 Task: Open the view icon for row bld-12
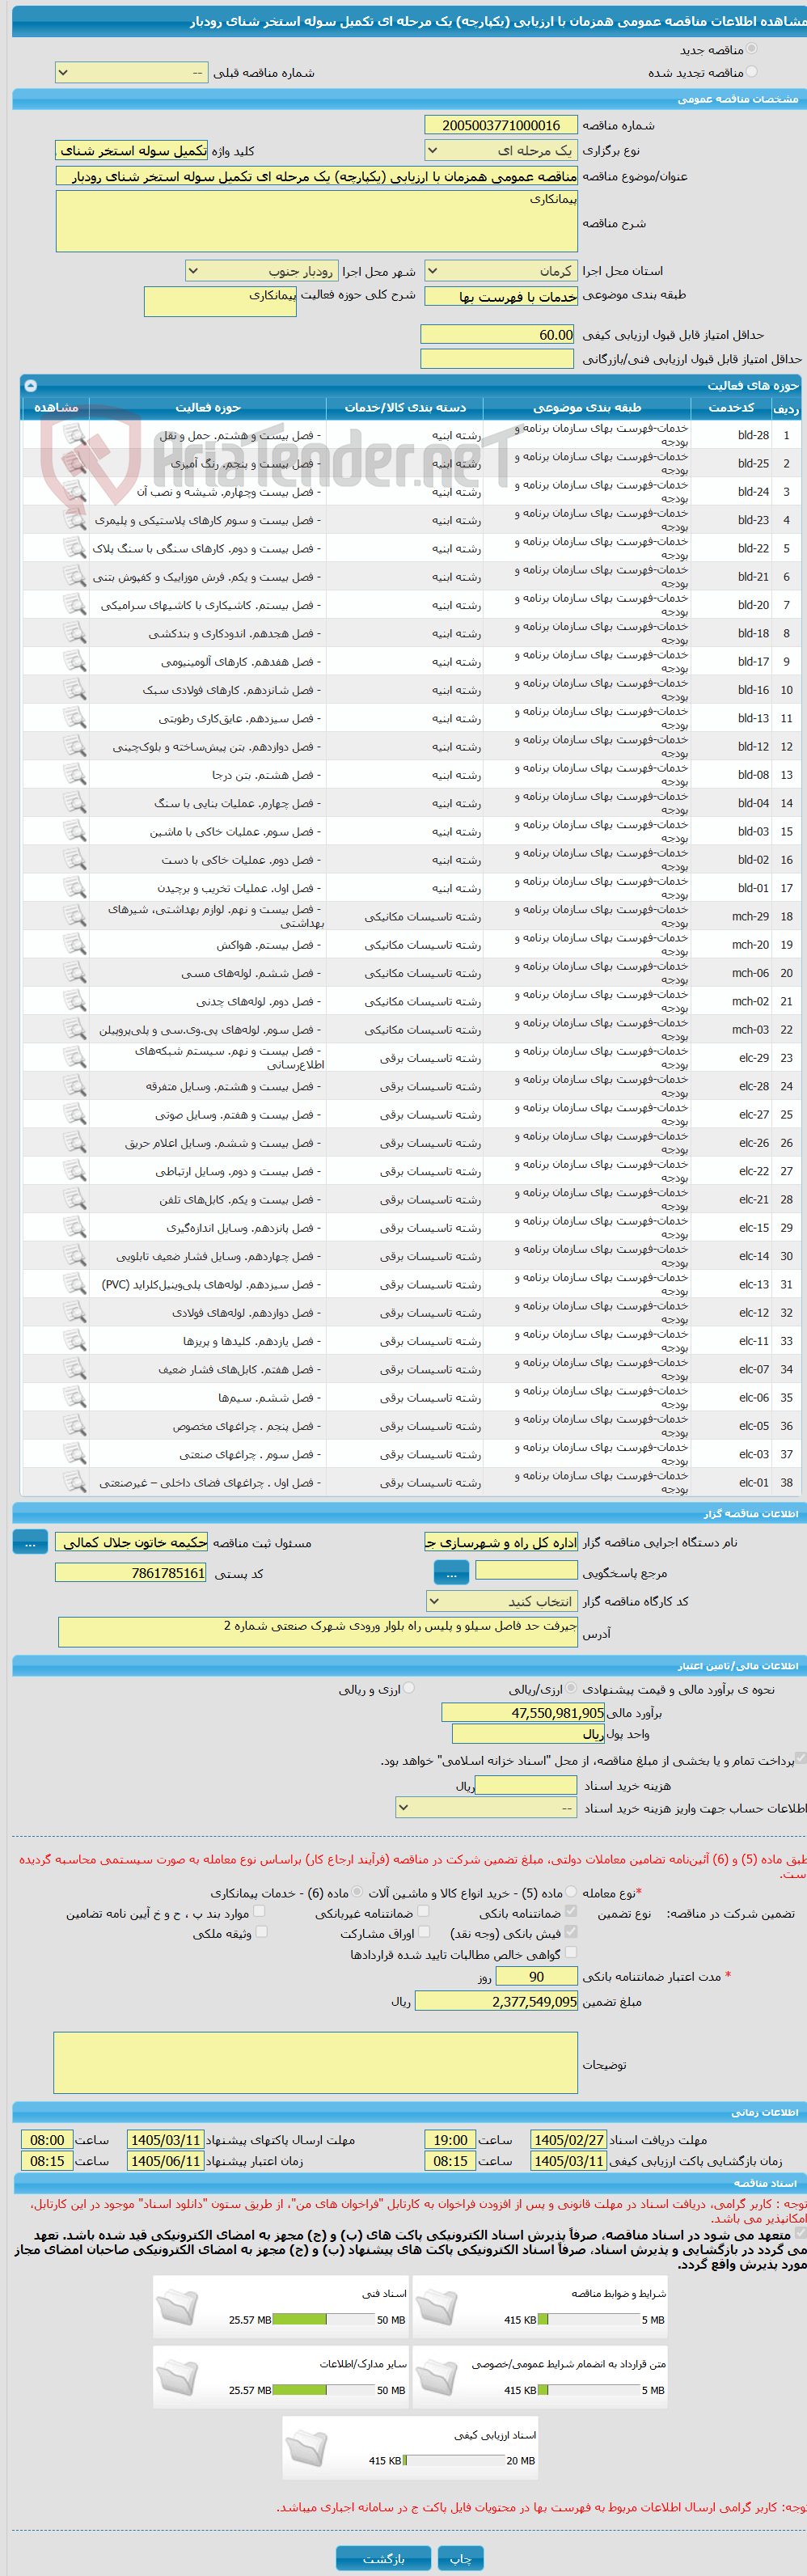[74, 746]
